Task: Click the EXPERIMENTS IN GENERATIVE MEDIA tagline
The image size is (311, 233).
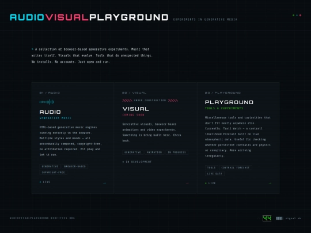Action: tap(205, 20)
